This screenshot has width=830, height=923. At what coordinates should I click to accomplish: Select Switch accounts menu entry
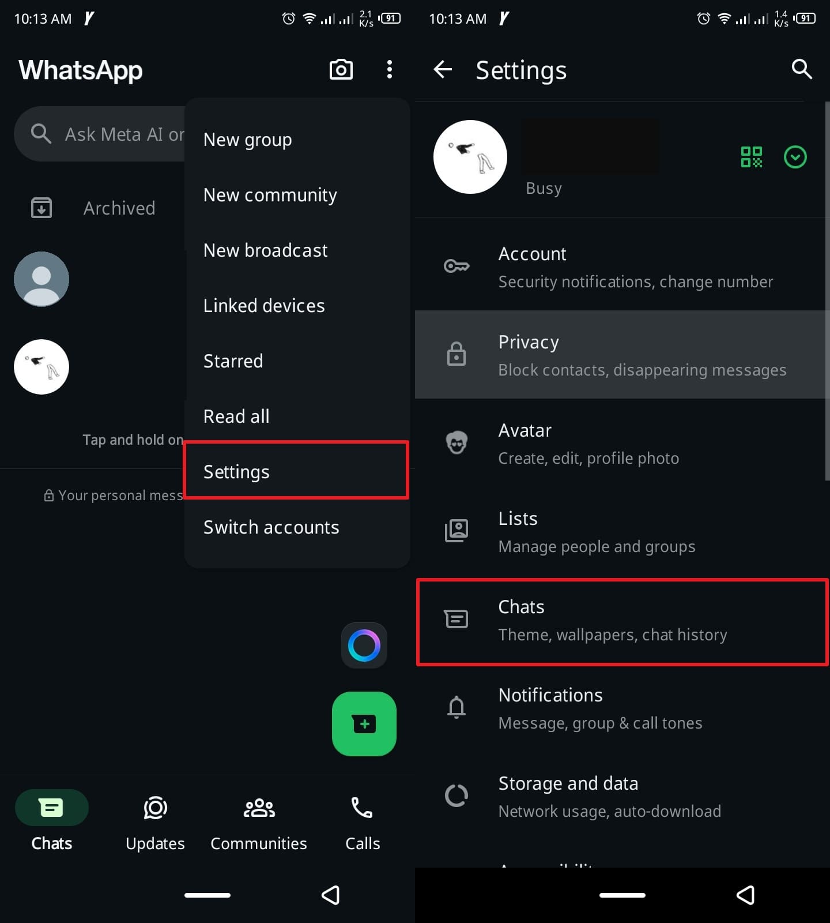[x=297, y=527]
